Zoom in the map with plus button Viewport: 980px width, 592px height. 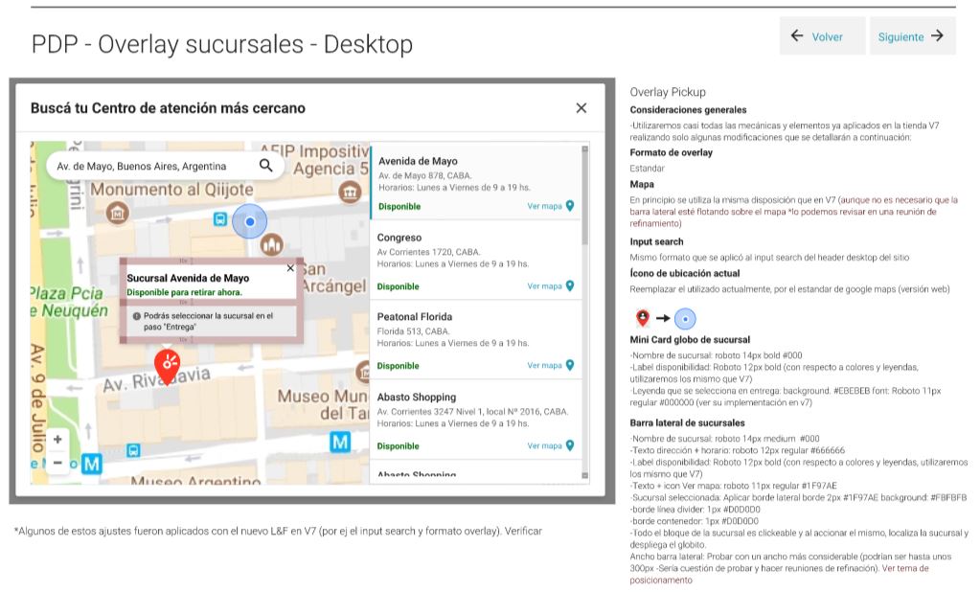(x=57, y=440)
